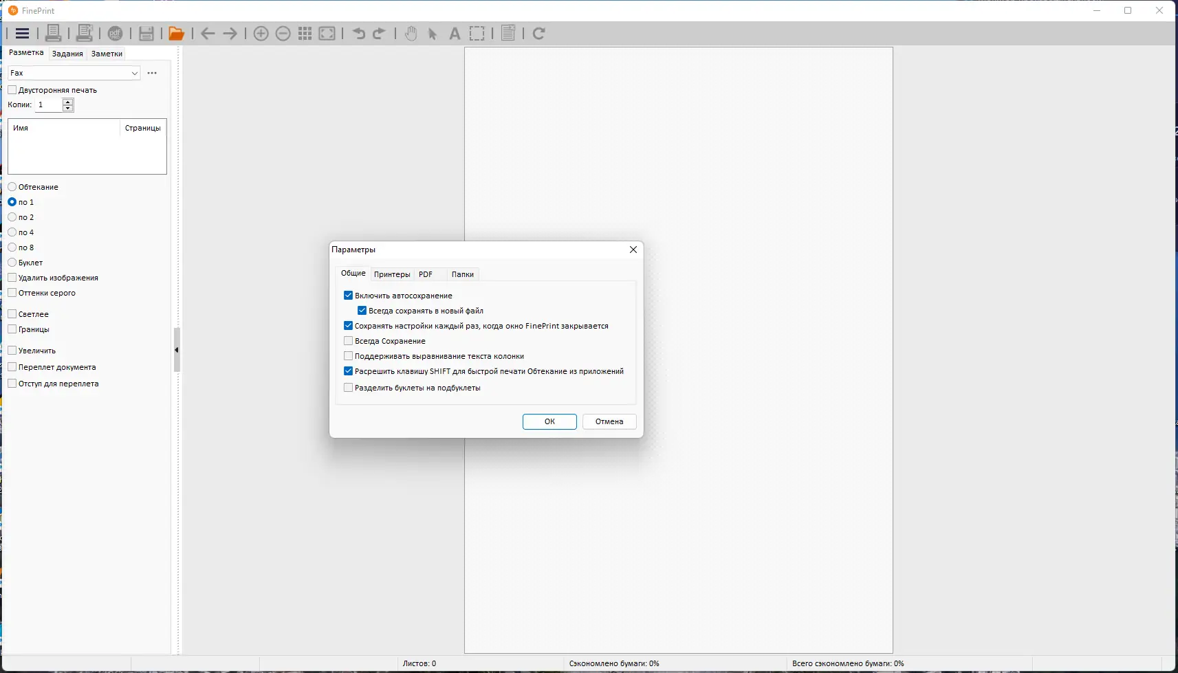Enable Поддерживать выравнивание текста колонки
1178x673 pixels.
click(348, 356)
